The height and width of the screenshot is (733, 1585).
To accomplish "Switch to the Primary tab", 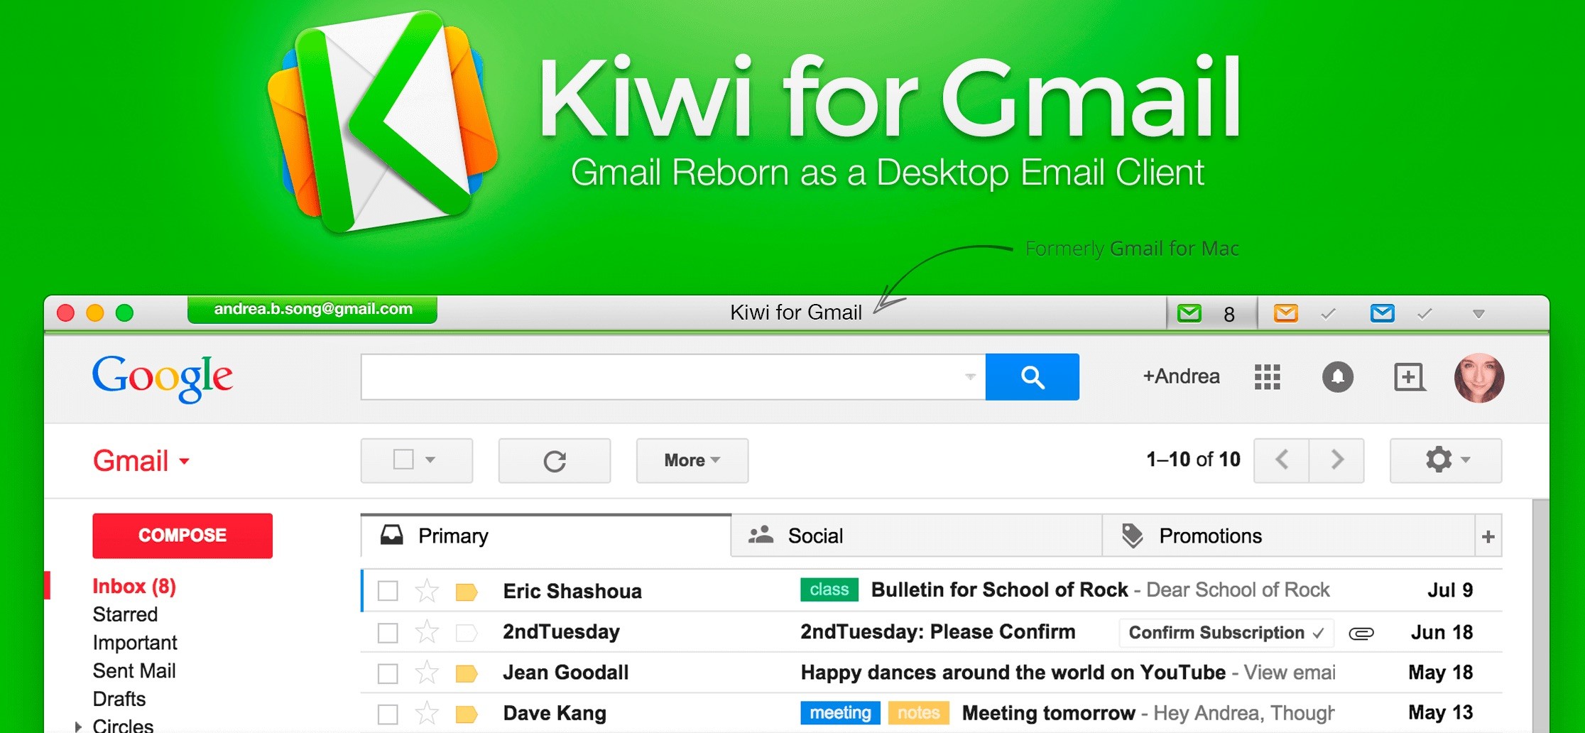I will pyautogui.click(x=546, y=536).
